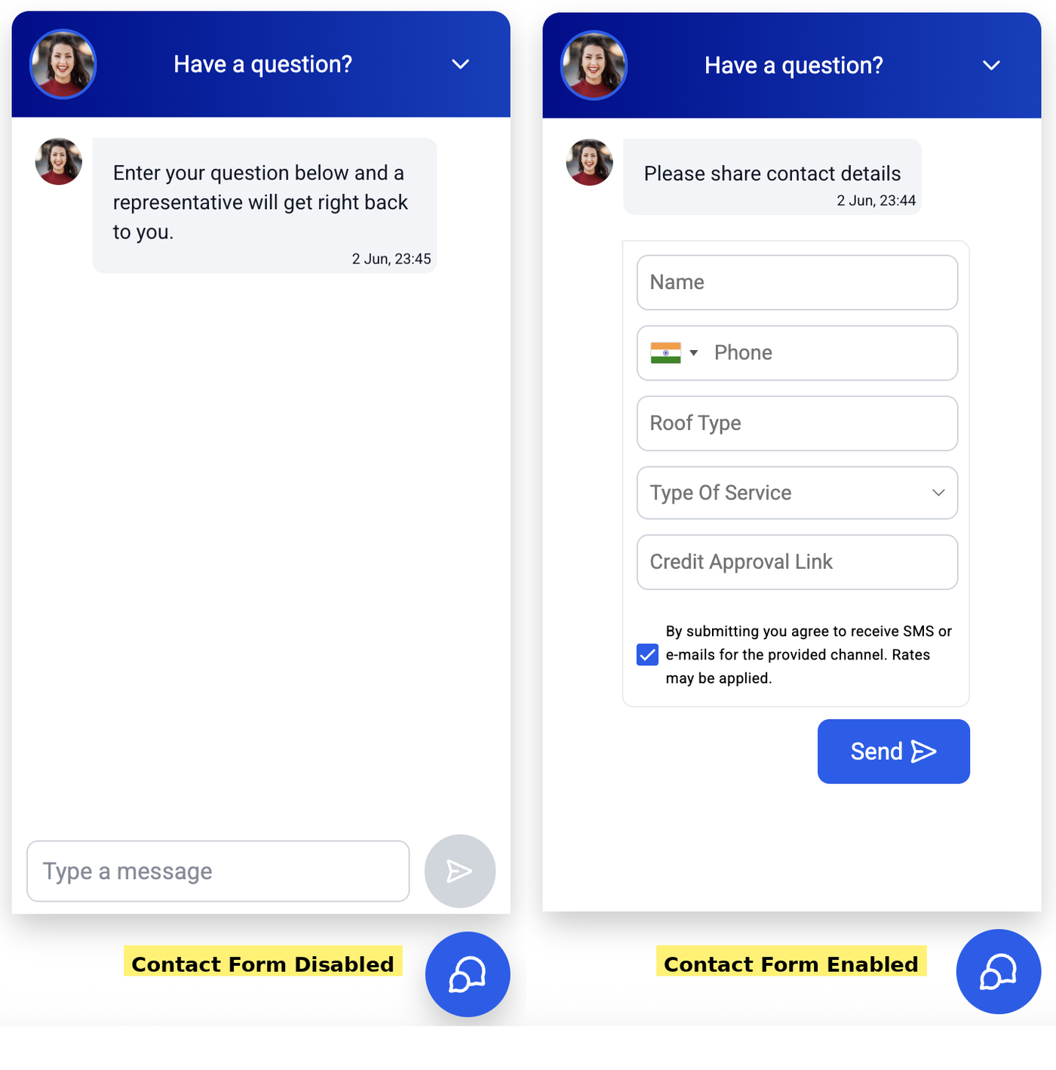This screenshot has height=1070, width=1056.
Task: Click the 'Type a message' input box
Action: (218, 872)
